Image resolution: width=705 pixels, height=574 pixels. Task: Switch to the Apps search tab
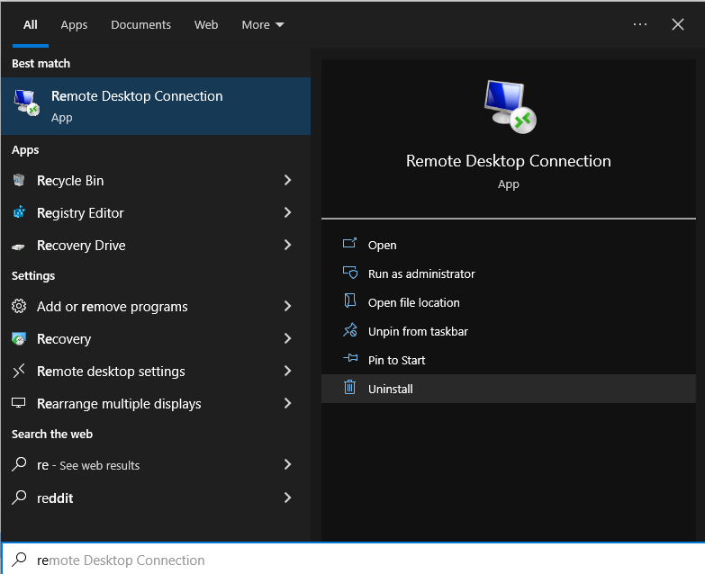pyautogui.click(x=74, y=24)
